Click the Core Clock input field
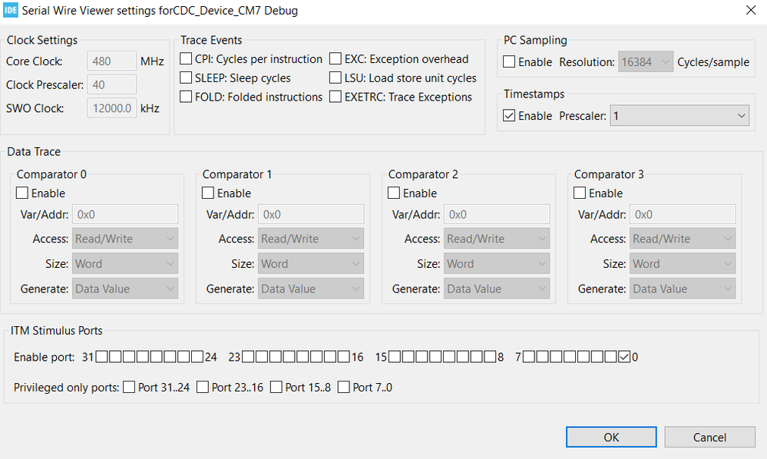Image resolution: width=767 pixels, height=459 pixels. pos(112,61)
